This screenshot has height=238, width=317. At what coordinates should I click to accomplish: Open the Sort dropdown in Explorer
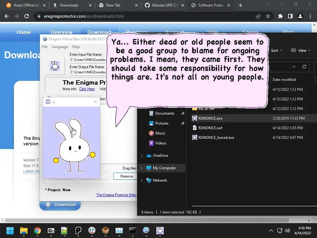tap(276, 51)
